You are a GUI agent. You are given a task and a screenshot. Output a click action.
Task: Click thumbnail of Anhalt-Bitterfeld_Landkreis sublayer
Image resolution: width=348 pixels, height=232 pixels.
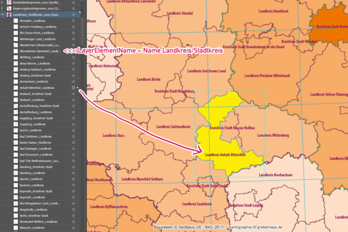(16, 88)
